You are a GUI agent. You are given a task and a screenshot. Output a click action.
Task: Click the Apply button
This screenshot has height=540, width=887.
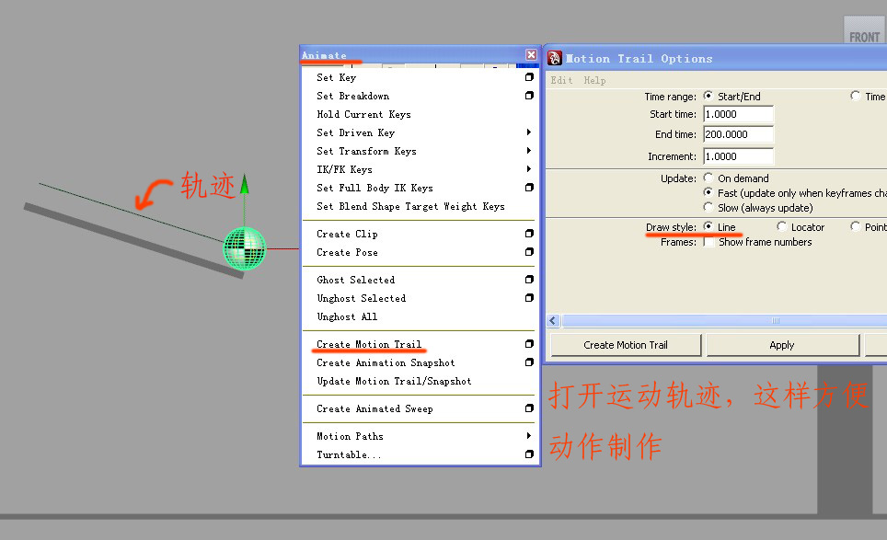[x=782, y=345]
